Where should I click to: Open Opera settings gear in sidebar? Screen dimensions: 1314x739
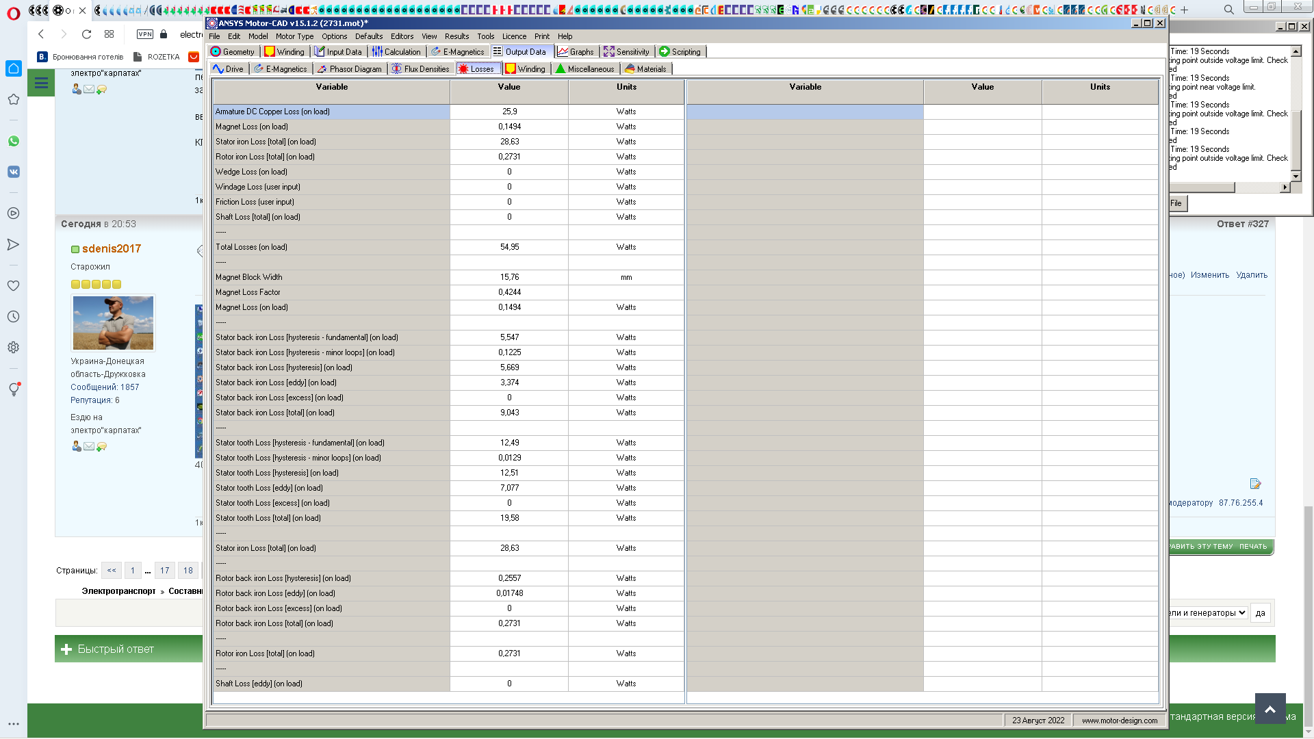14,348
